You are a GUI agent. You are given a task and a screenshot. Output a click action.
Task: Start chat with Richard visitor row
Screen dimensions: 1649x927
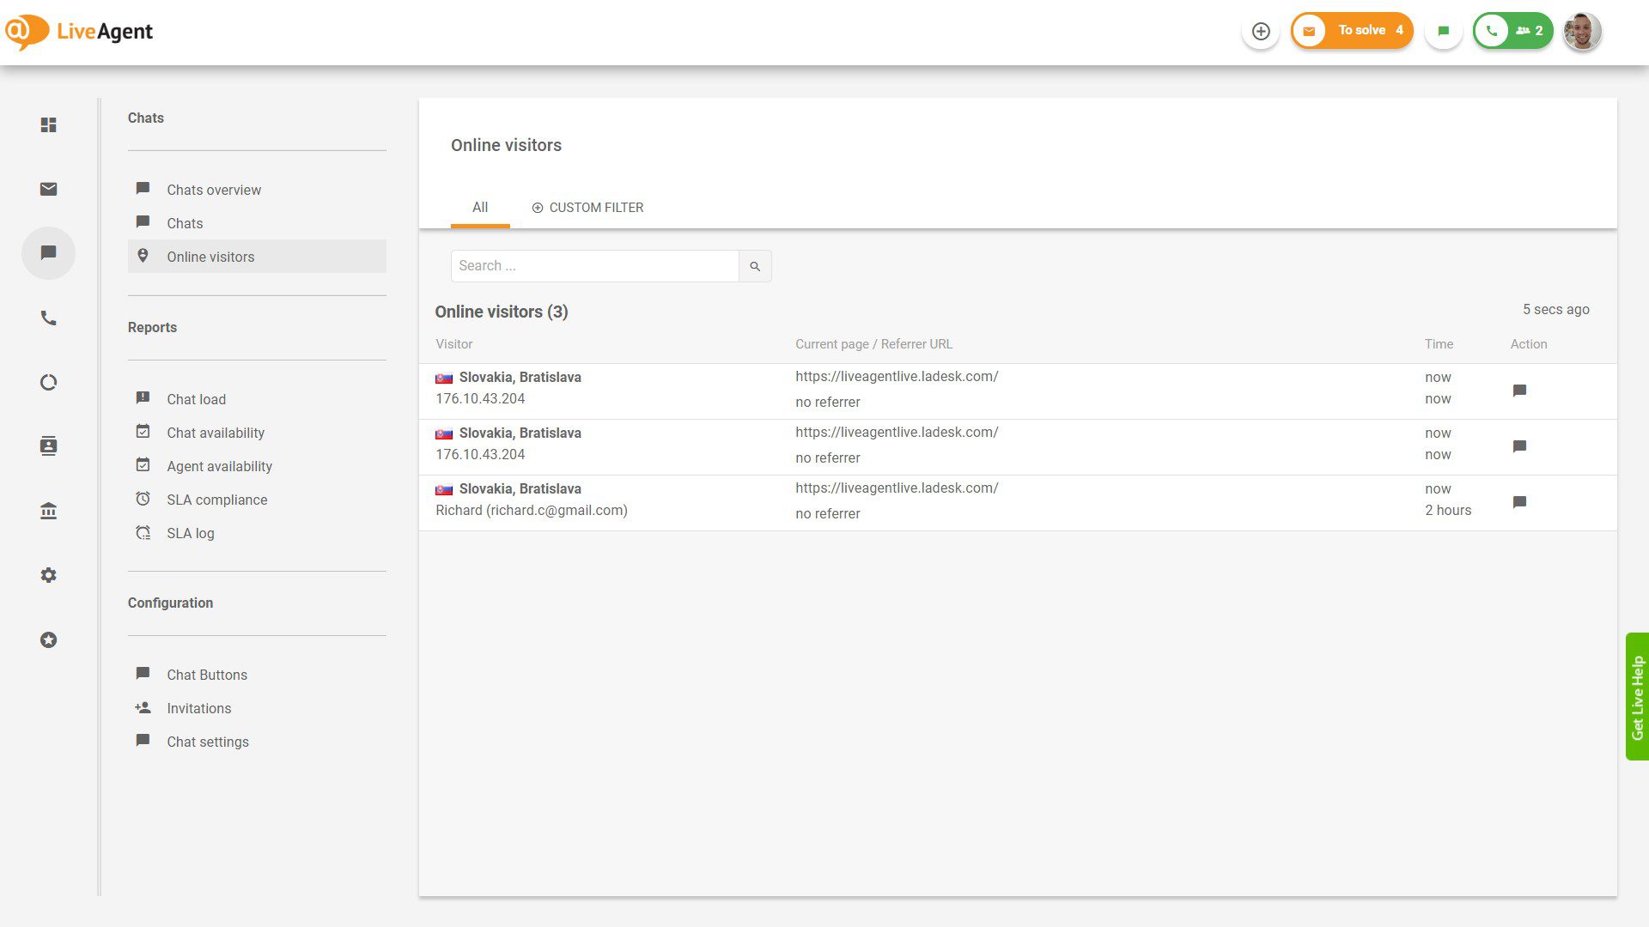point(1518,502)
